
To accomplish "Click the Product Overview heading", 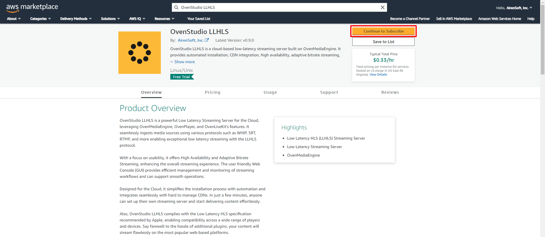I will [x=153, y=108].
